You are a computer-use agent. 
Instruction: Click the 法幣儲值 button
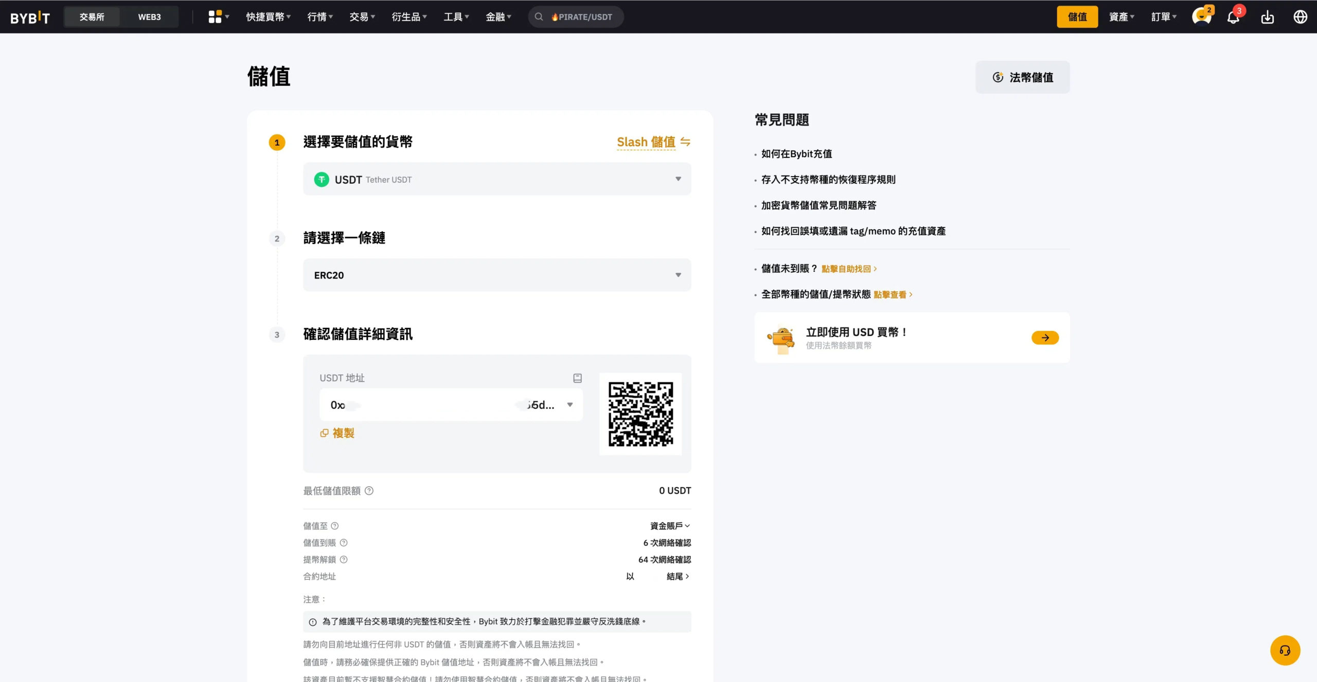[x=1022, y=77]
